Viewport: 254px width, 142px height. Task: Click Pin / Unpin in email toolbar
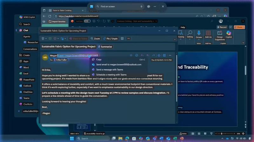[x=110, y=39]
